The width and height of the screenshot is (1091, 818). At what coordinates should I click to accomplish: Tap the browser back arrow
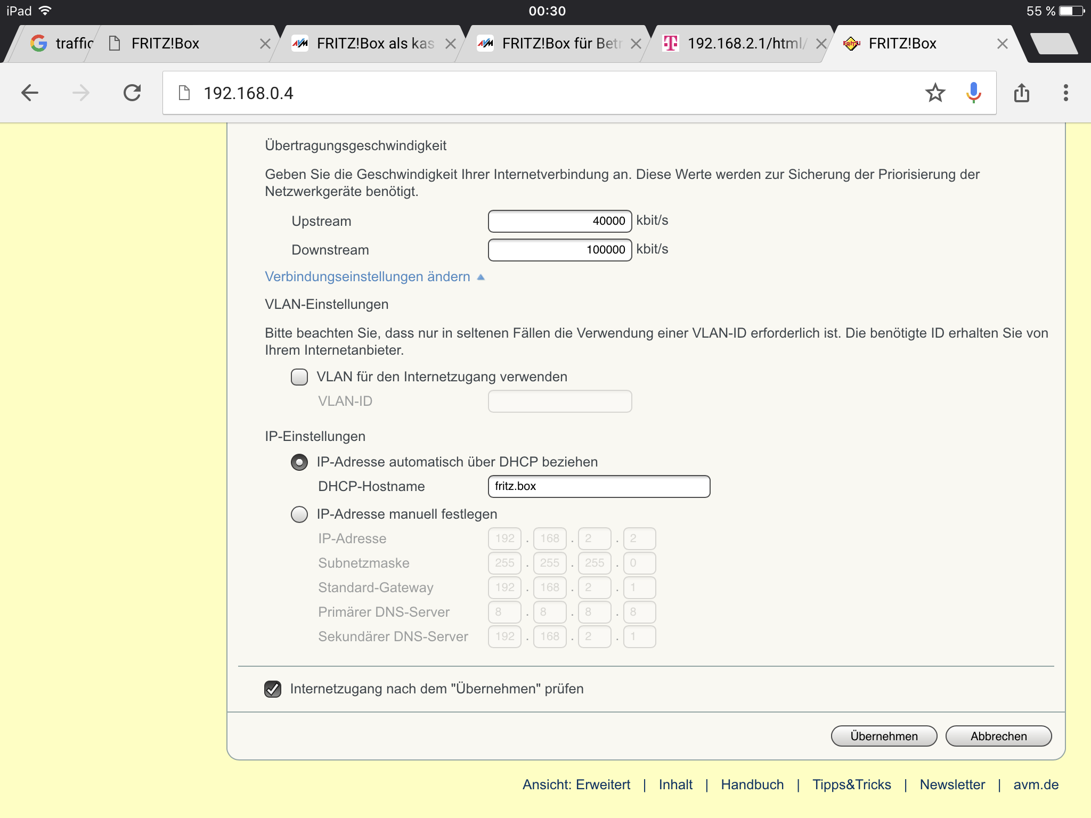(30, 93)
